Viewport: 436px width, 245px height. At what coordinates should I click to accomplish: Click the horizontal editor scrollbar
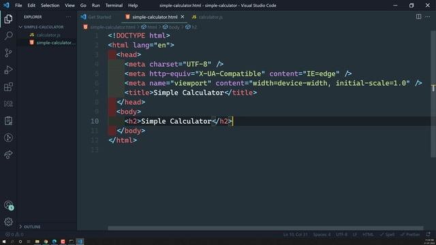coord(266,228)
